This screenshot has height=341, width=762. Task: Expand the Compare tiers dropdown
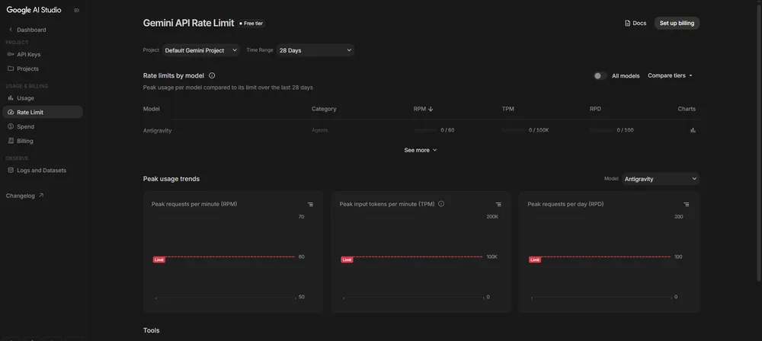pyautogui.click(x=670, y=76)
